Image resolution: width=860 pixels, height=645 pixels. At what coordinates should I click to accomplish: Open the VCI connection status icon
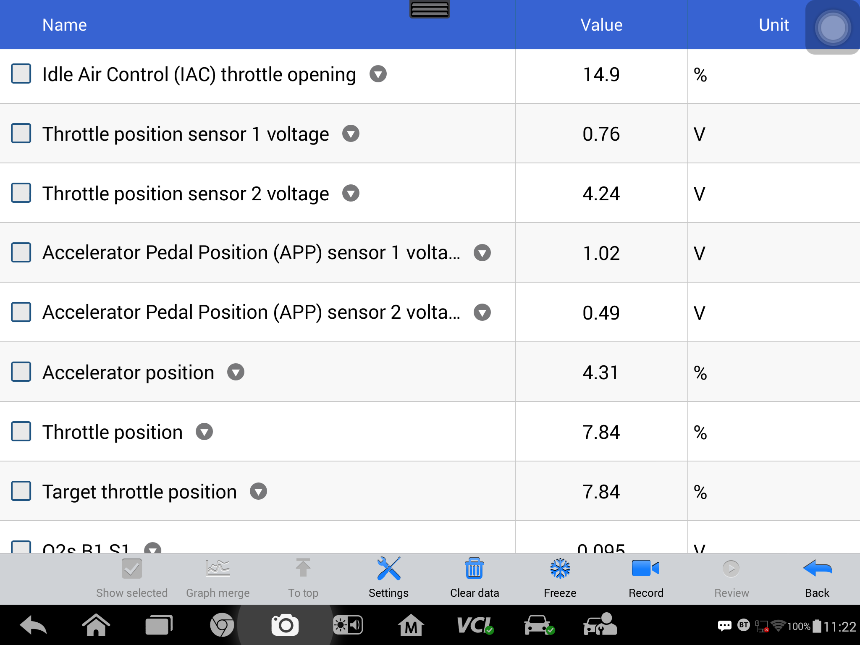click(475, 625)
